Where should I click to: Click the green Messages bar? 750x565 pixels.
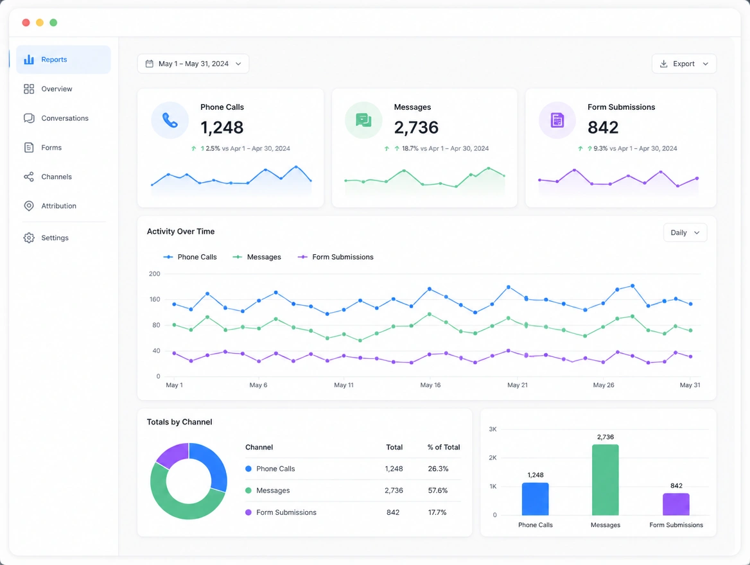click(606, 480)
